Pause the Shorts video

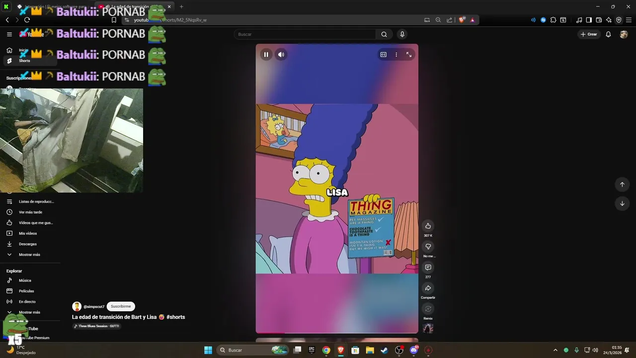tap(266, 55)
